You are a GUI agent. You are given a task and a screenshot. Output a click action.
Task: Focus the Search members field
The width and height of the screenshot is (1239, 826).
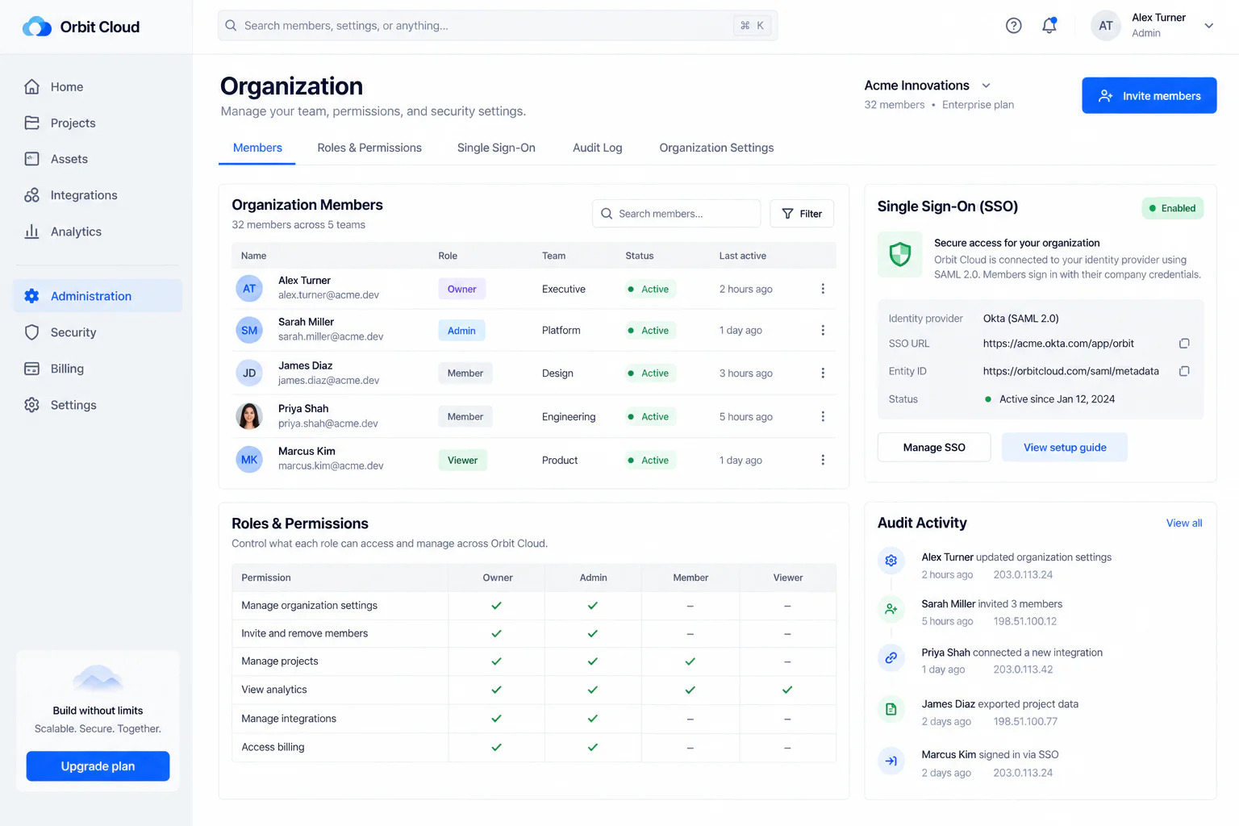click(677, 214)
